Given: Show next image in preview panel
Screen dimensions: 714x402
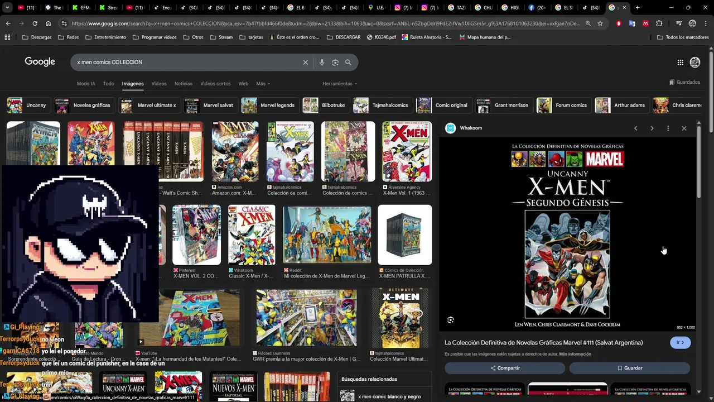Looking at the screenshot, I should pyautogui.click(x=652, y=128).
